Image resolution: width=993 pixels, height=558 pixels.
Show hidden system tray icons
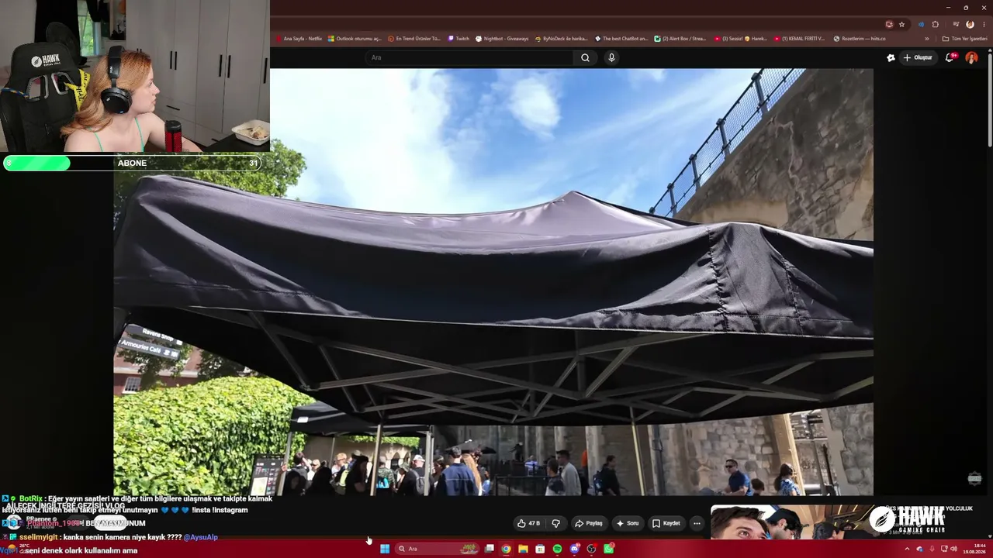(907, 549)
